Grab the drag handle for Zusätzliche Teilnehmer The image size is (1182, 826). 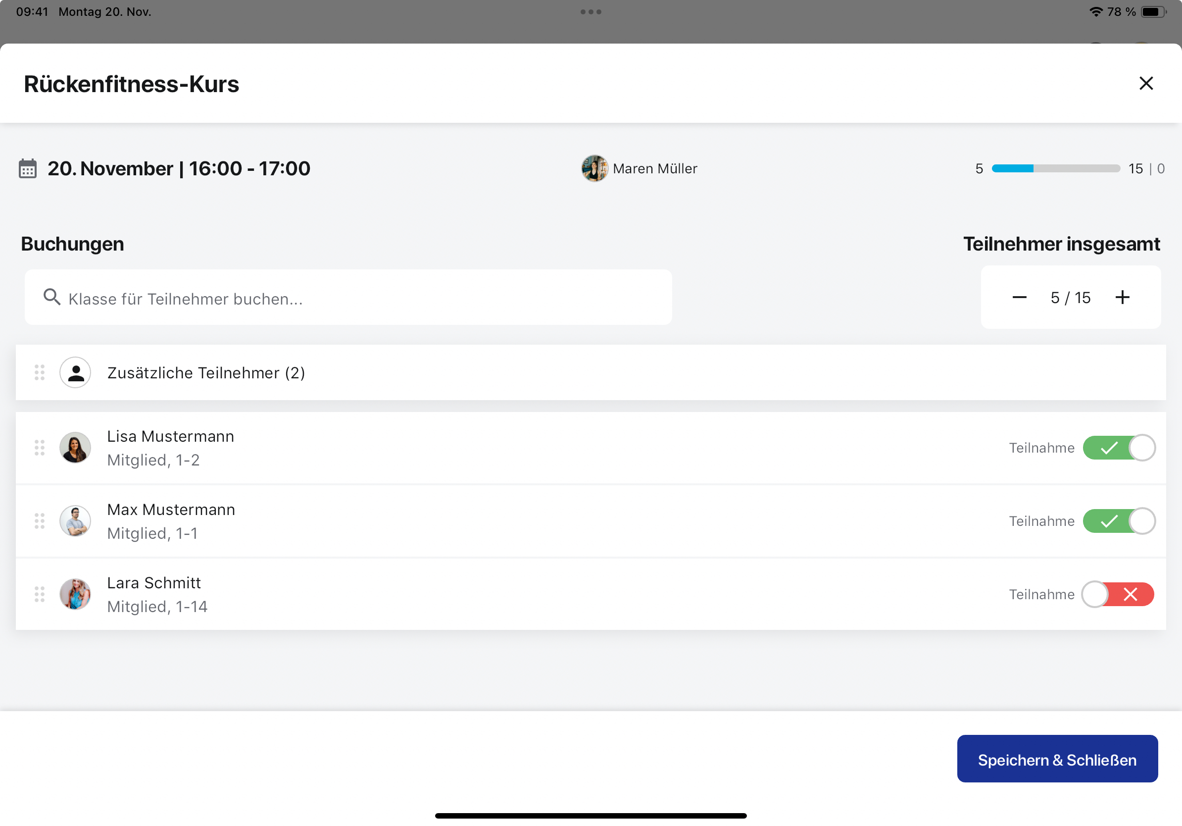point(40,372)
